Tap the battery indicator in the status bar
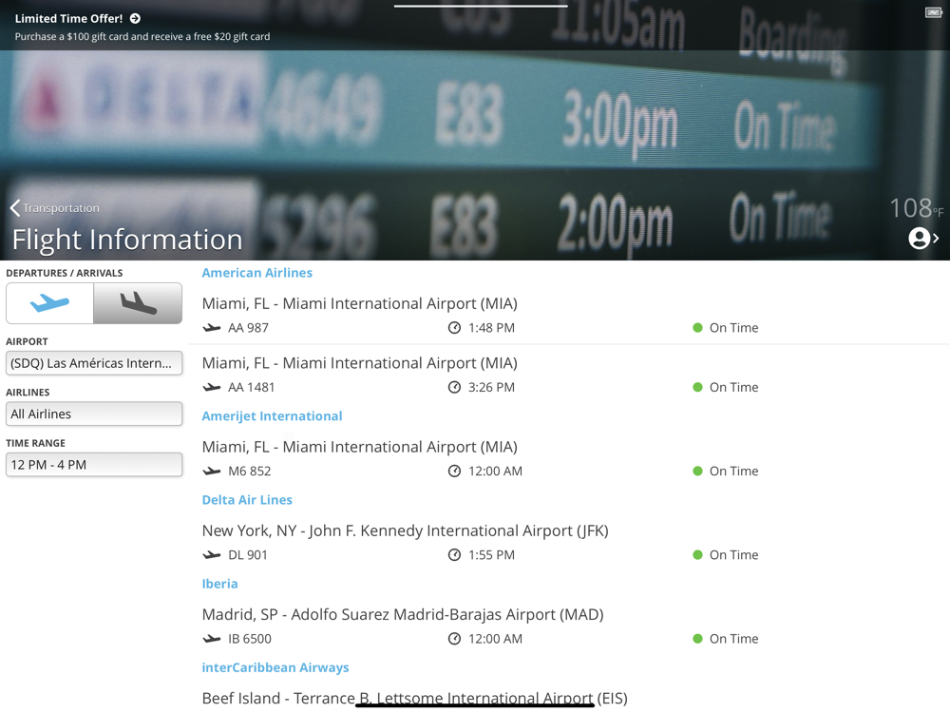This screenshot has width=950, height=713. pos(933,12)
